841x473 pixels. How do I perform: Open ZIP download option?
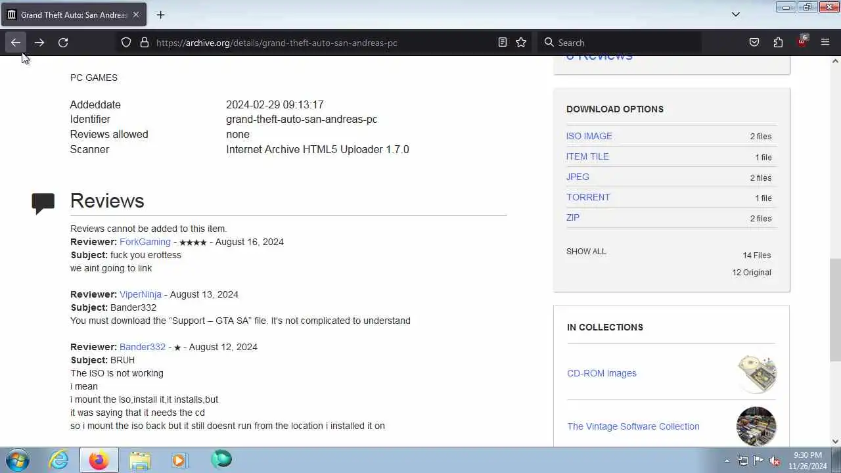click(573, 217)
